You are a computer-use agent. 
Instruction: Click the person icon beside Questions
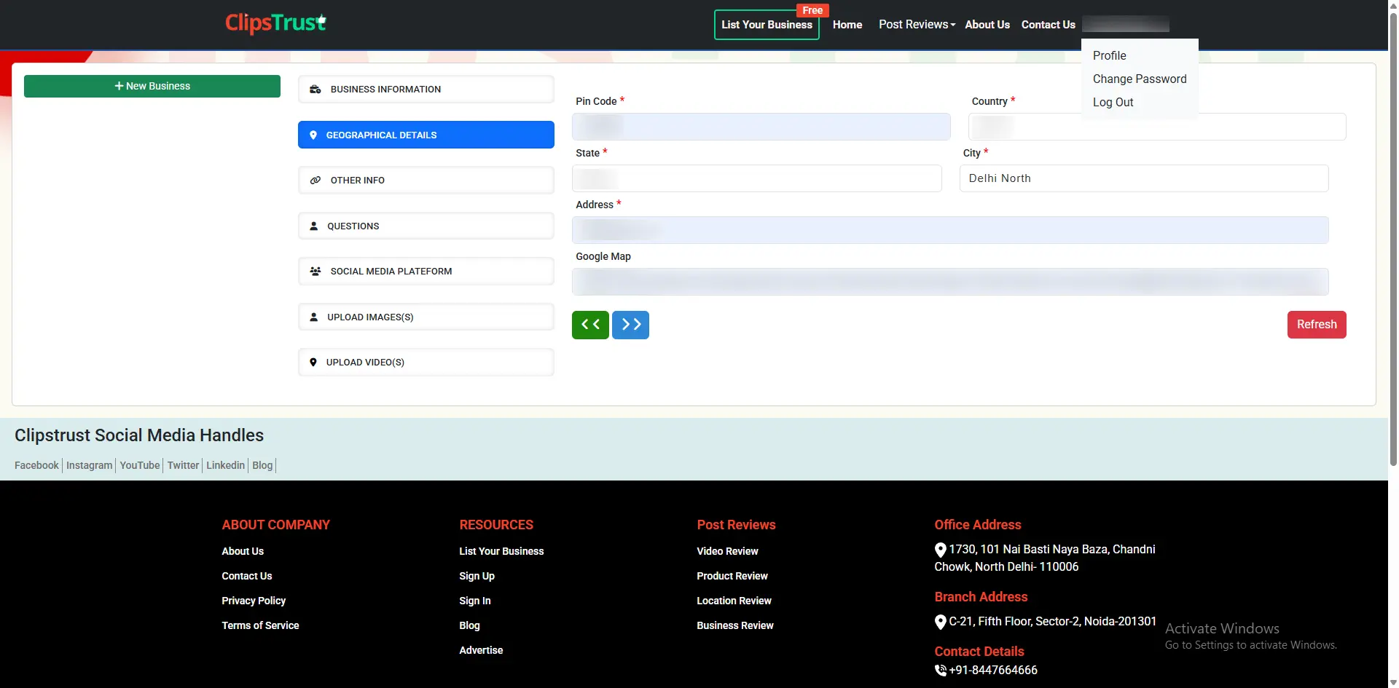click(314, 226)
